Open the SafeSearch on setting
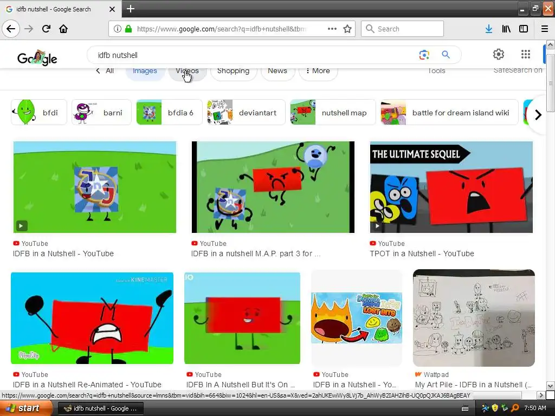 click(x=518, y=70)
